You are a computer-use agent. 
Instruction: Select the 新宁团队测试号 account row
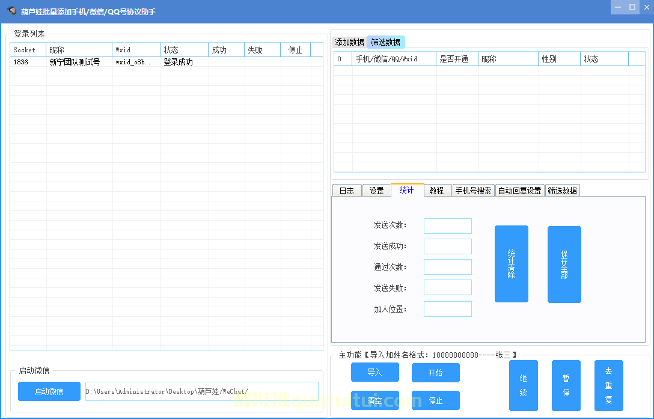pos(167,62)
